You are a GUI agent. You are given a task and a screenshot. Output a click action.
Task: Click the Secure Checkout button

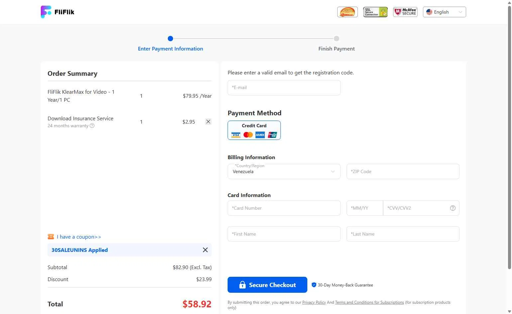pyautogui.click(x=267, y=285)
